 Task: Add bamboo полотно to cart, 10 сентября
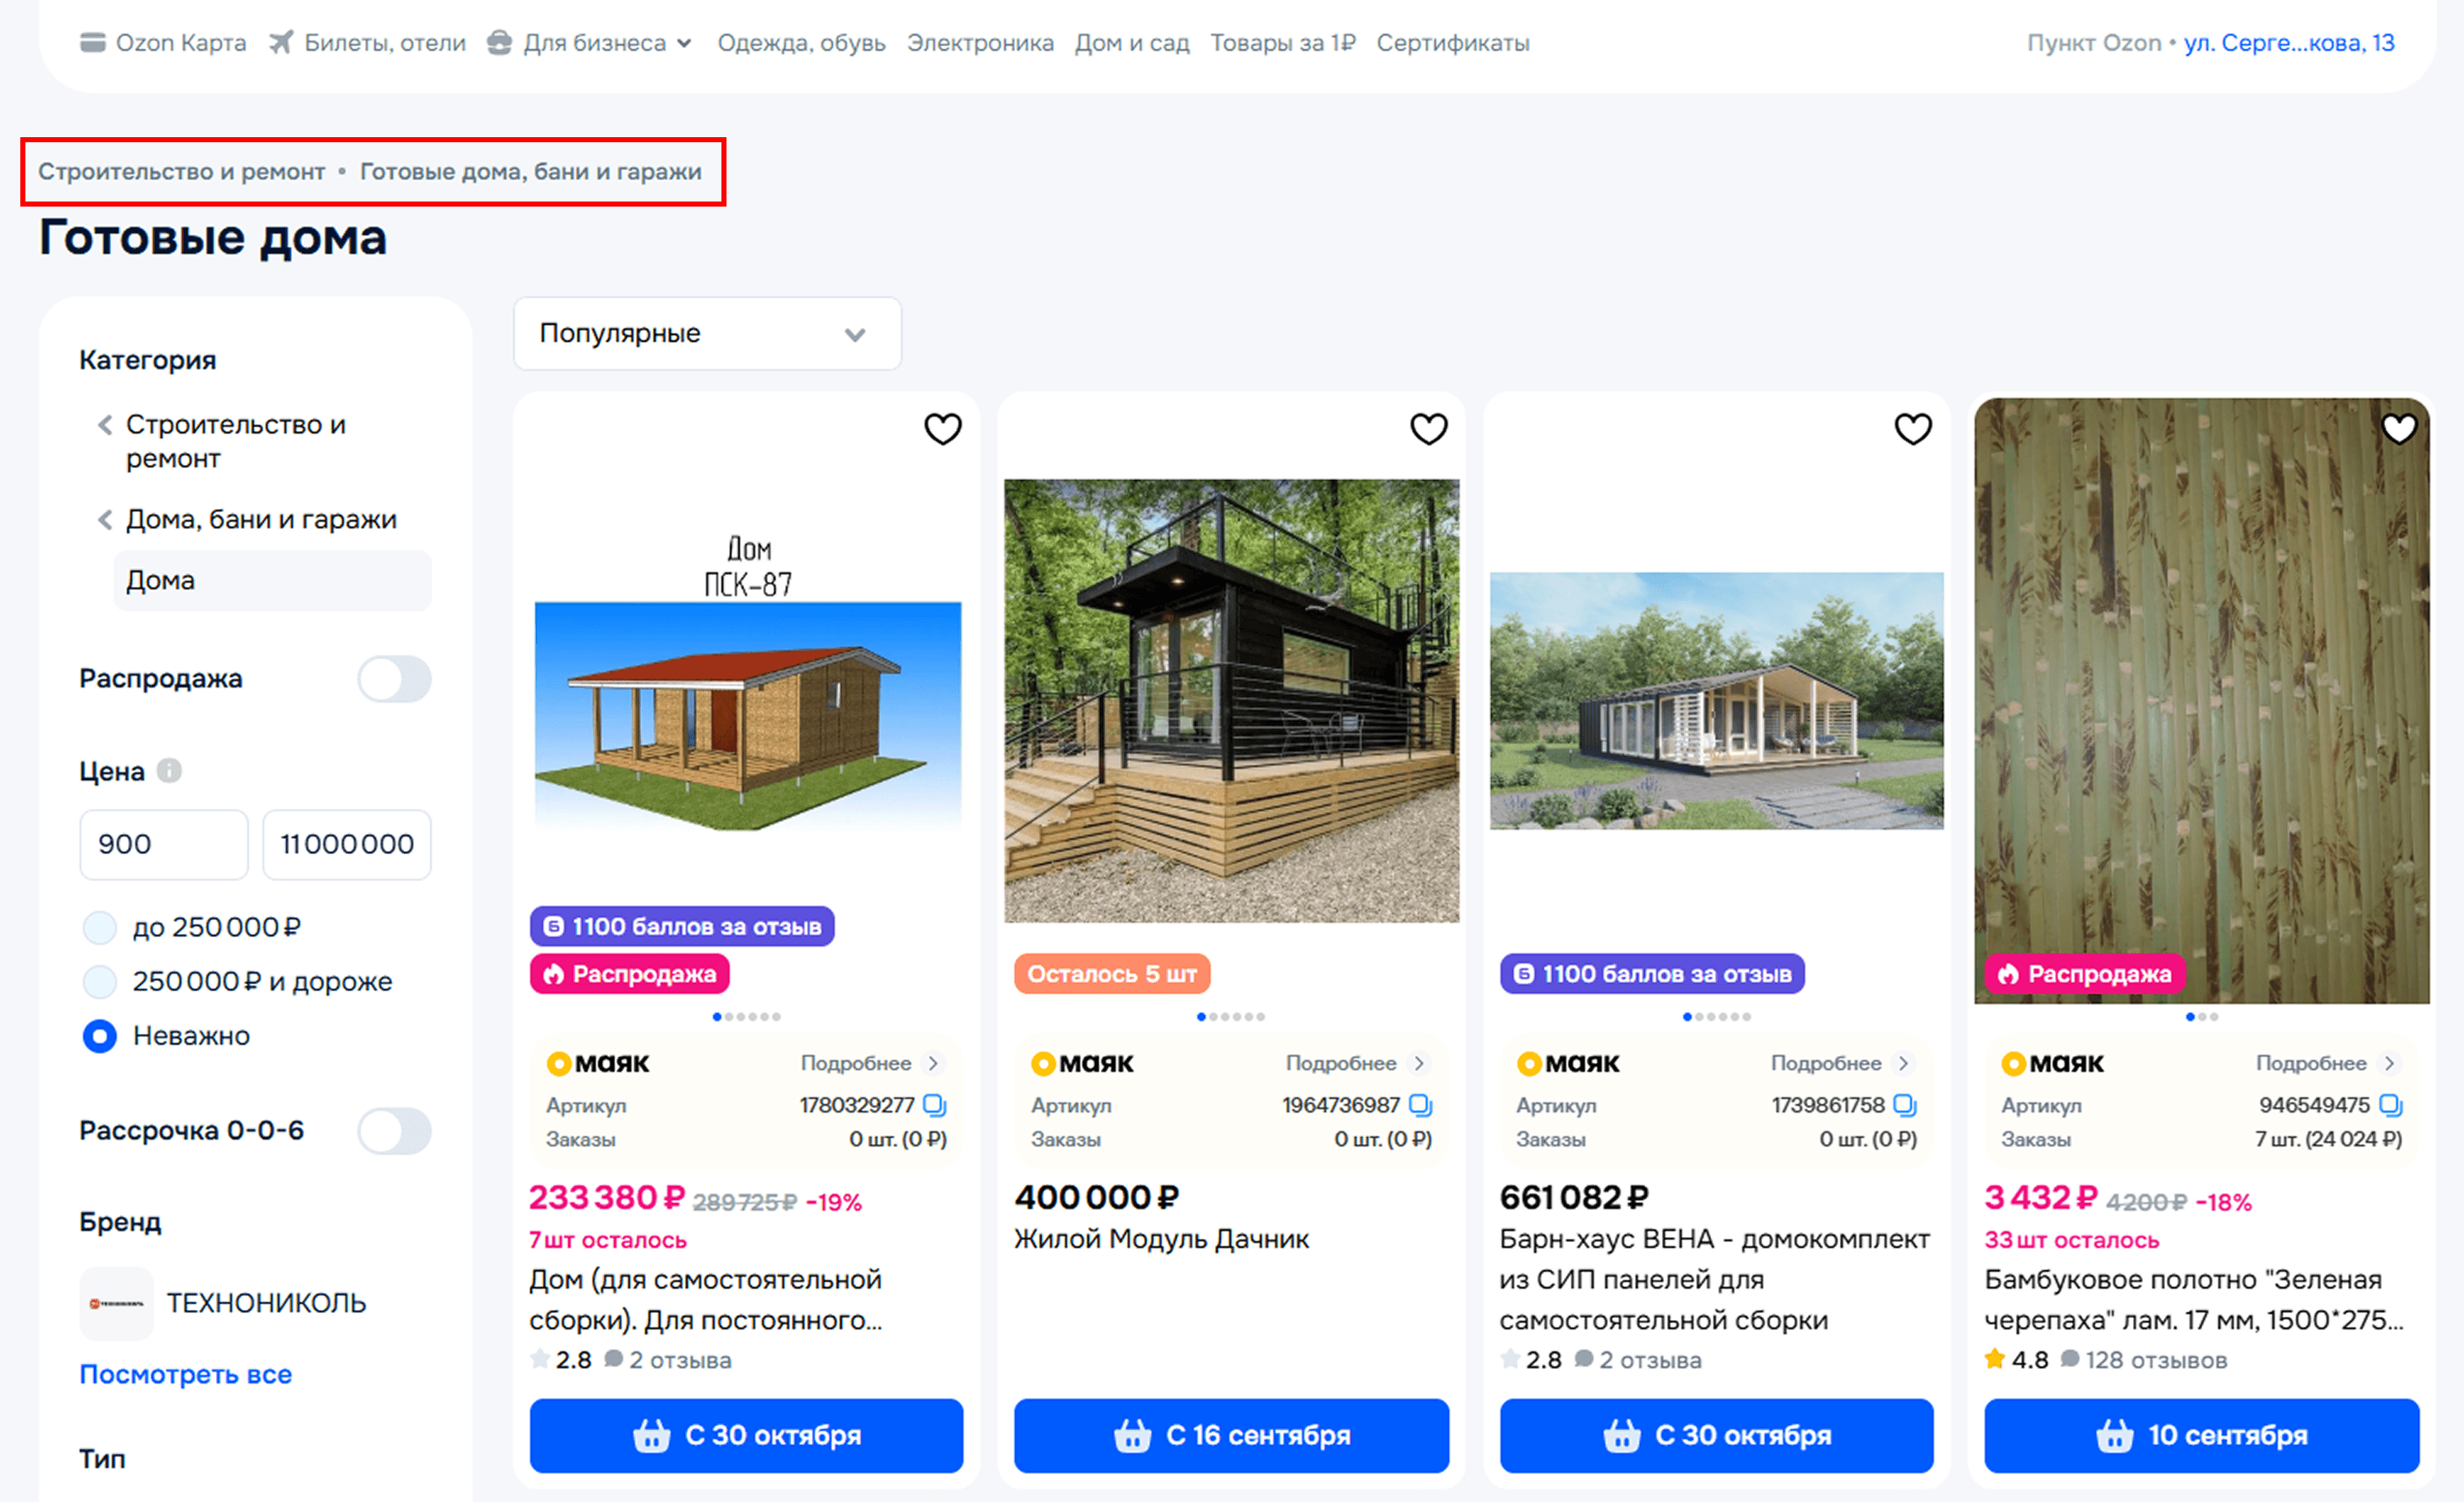[2201, 1435]
